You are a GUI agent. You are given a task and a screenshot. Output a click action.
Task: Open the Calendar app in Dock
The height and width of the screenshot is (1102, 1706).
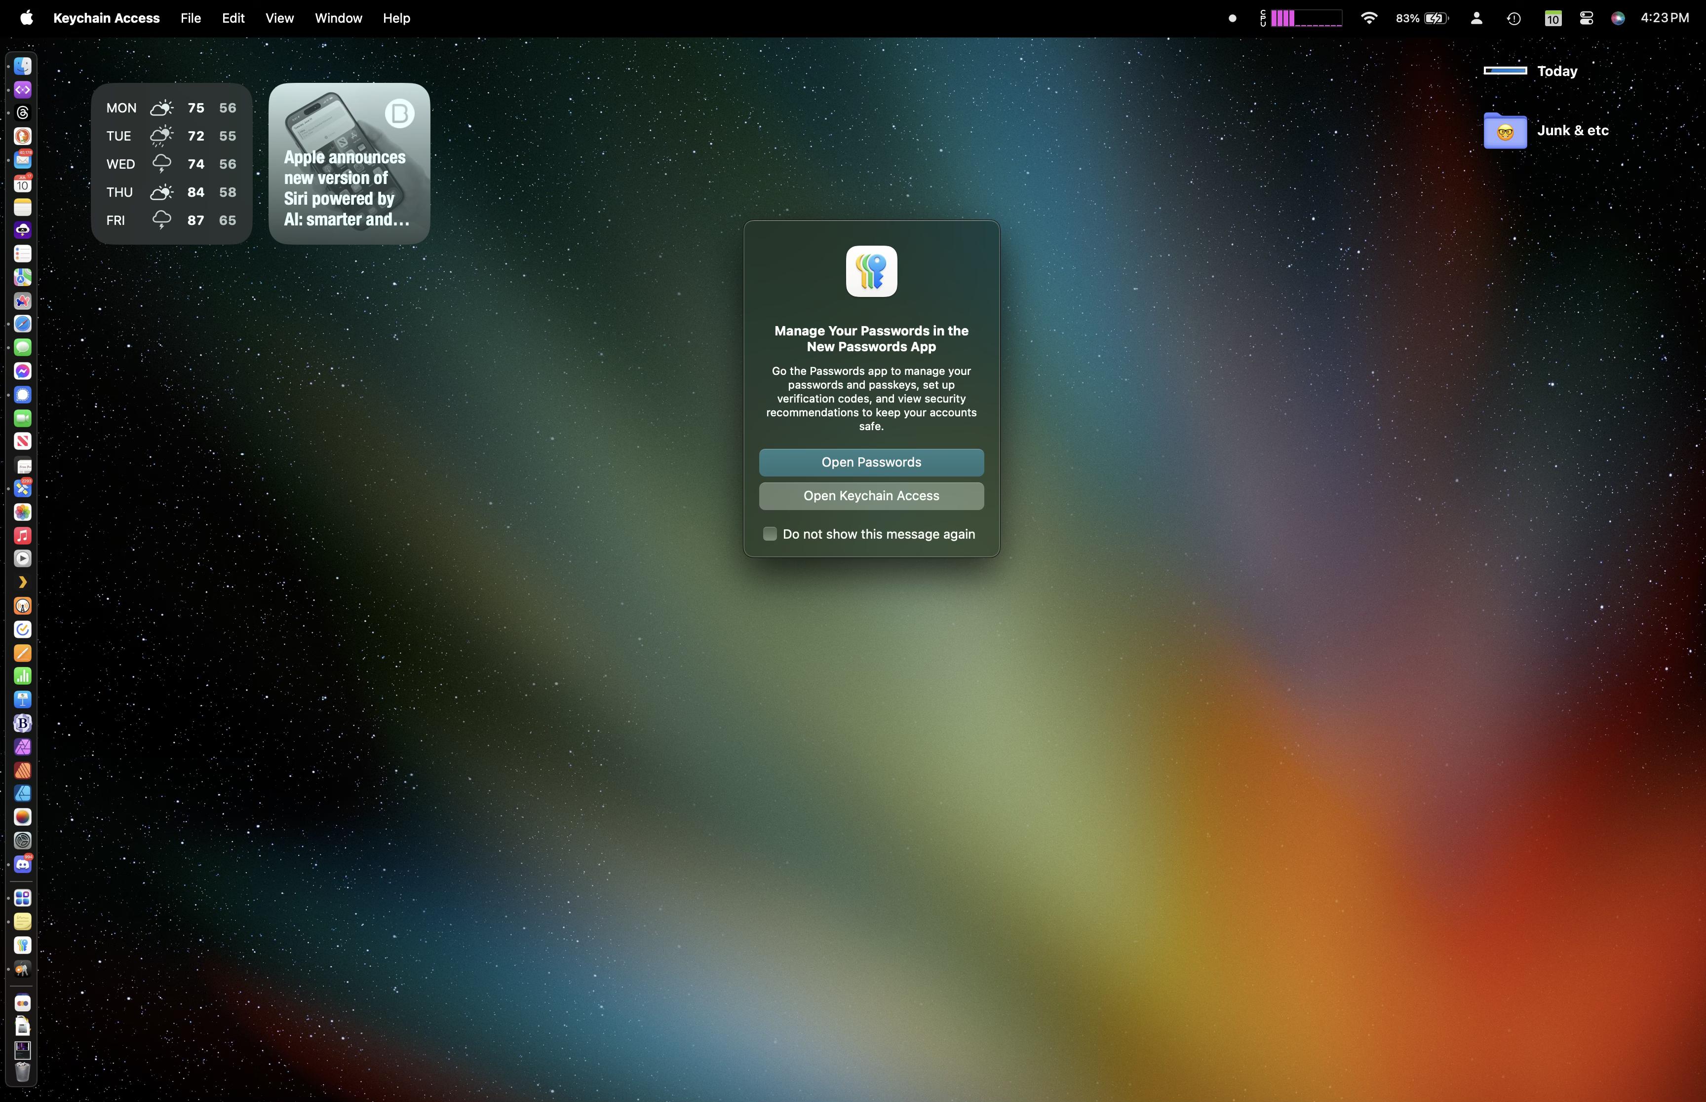(23, 183)
